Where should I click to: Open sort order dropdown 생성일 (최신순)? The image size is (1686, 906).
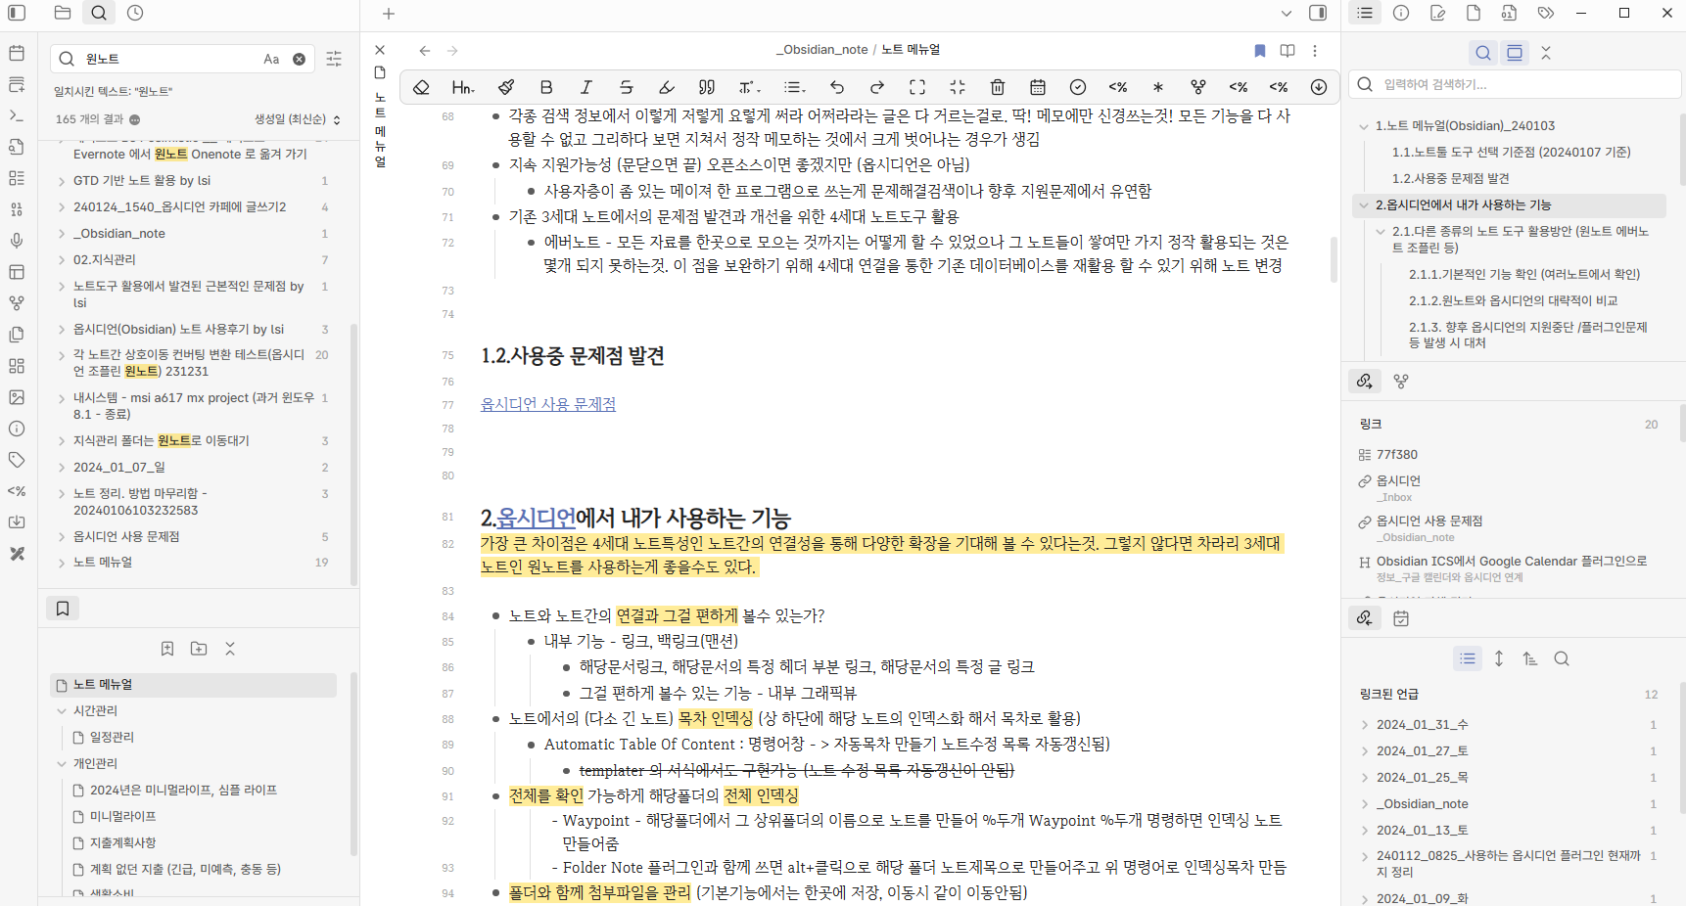(x=298, y=119)
